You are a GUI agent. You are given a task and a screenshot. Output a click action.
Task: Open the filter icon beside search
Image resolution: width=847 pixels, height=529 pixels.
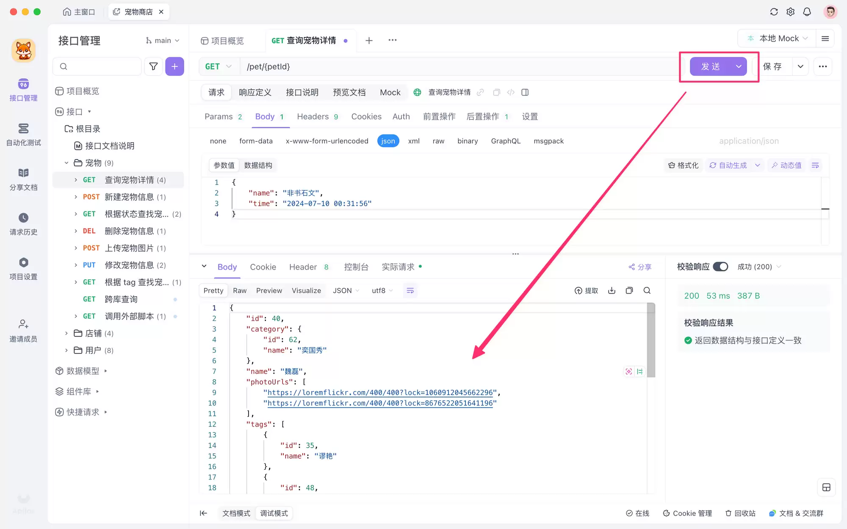153,66
